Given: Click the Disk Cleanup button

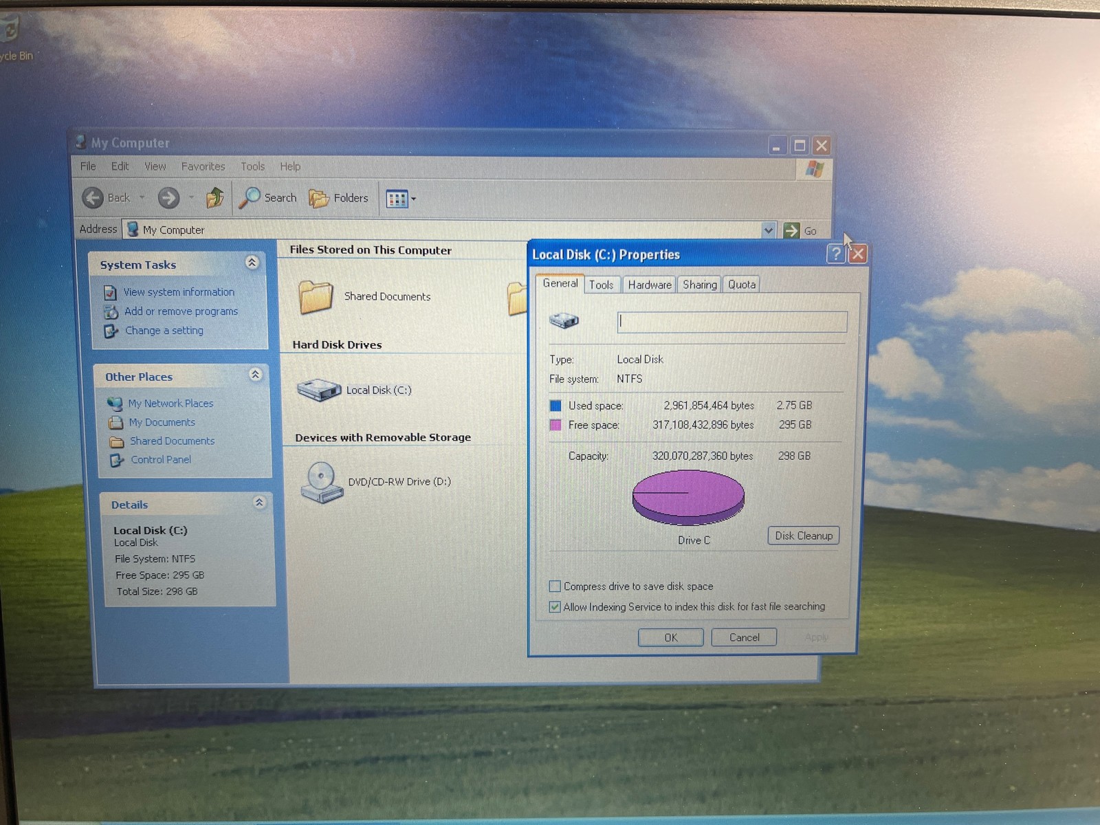Looking at the screenshot, I should click(804, 536).
